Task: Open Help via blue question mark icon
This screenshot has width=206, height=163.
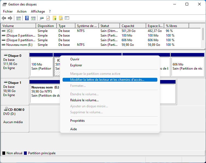Action: click(x=27, y=18)
